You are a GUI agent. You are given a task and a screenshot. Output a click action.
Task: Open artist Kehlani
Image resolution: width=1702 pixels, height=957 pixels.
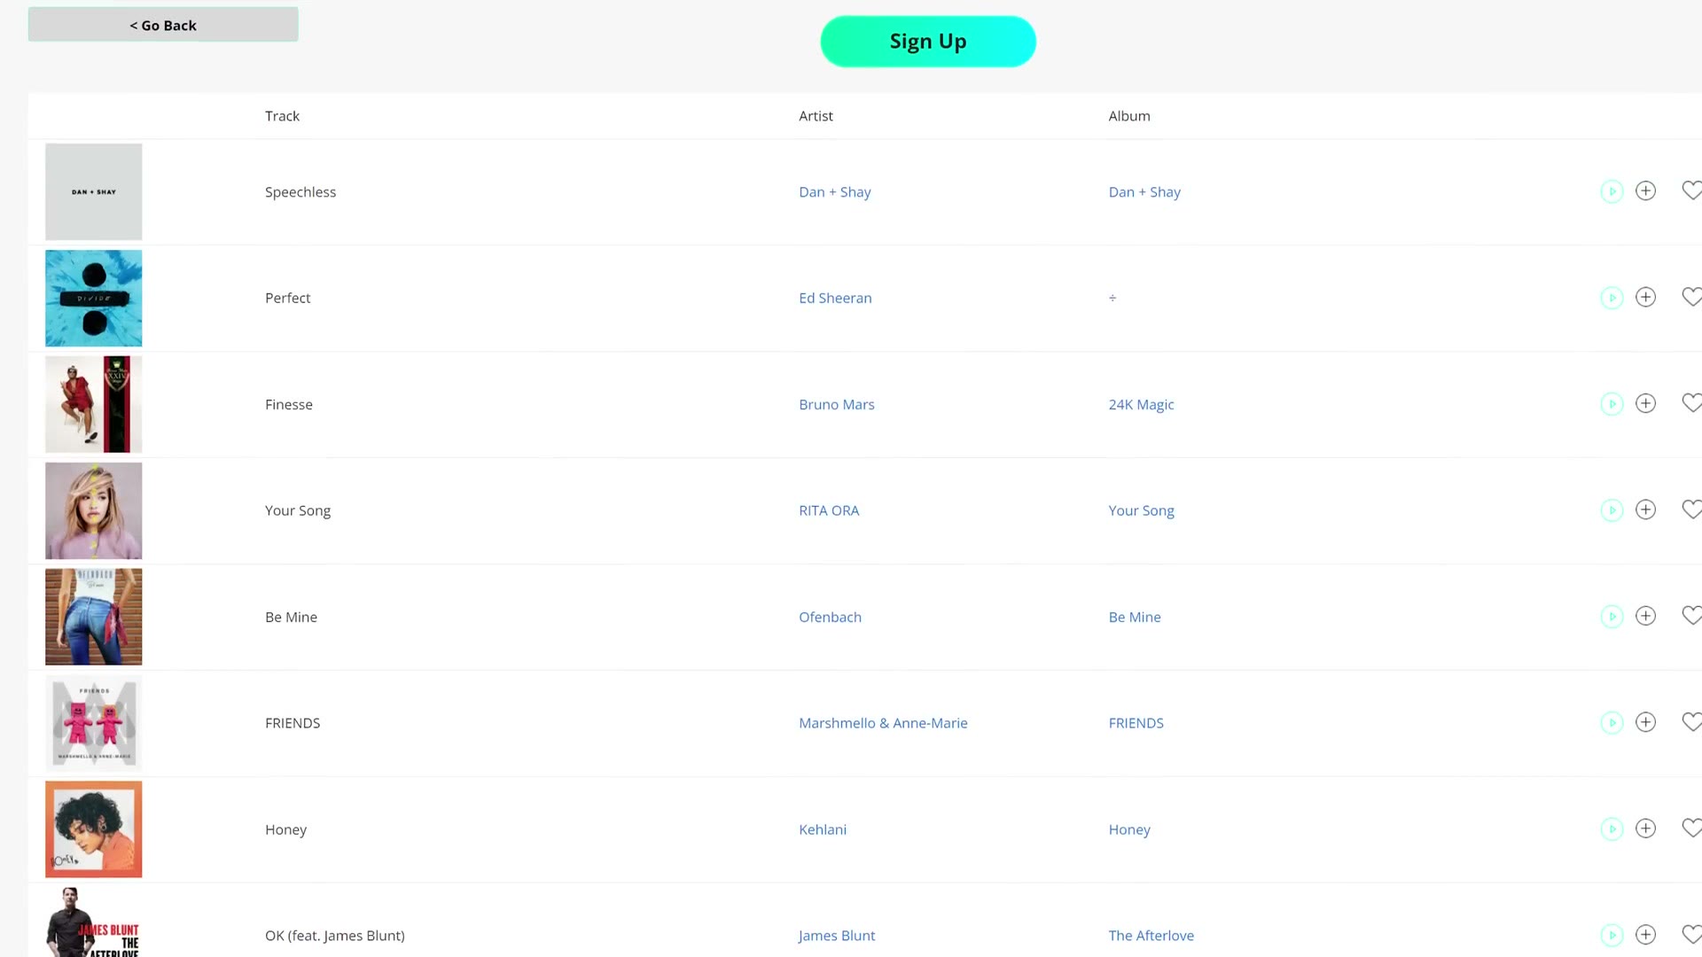tap(823, 830)
